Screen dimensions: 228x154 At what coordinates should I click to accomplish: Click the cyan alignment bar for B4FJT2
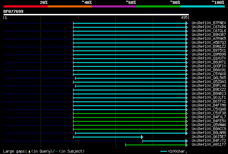tap(164, 141)
